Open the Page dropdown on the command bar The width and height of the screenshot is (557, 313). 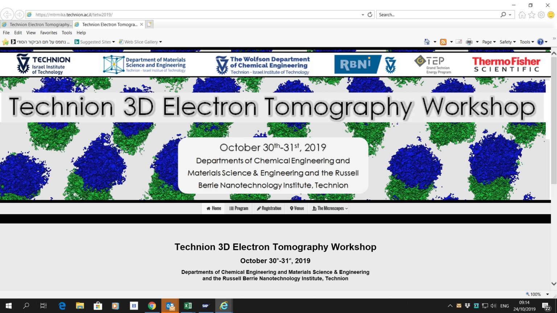pos(489,42)
